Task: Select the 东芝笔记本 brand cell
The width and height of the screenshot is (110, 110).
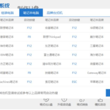Action: pos(52,46)
